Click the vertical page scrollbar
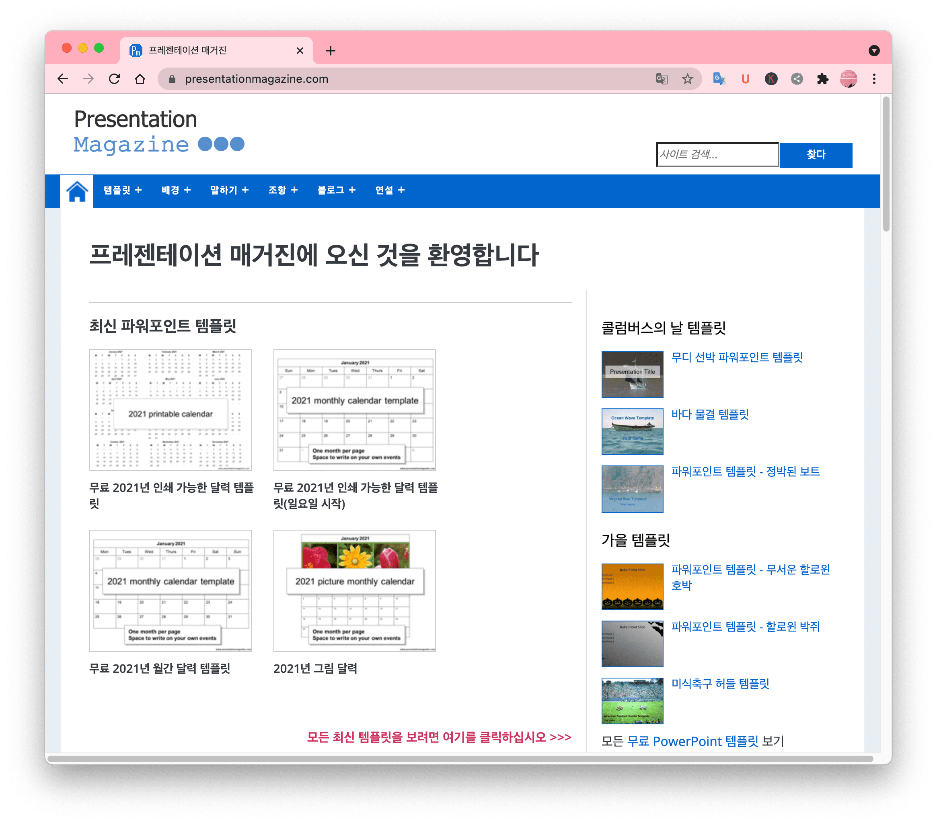This screenshot has width=937, height=824. click(x=886, y=164)
